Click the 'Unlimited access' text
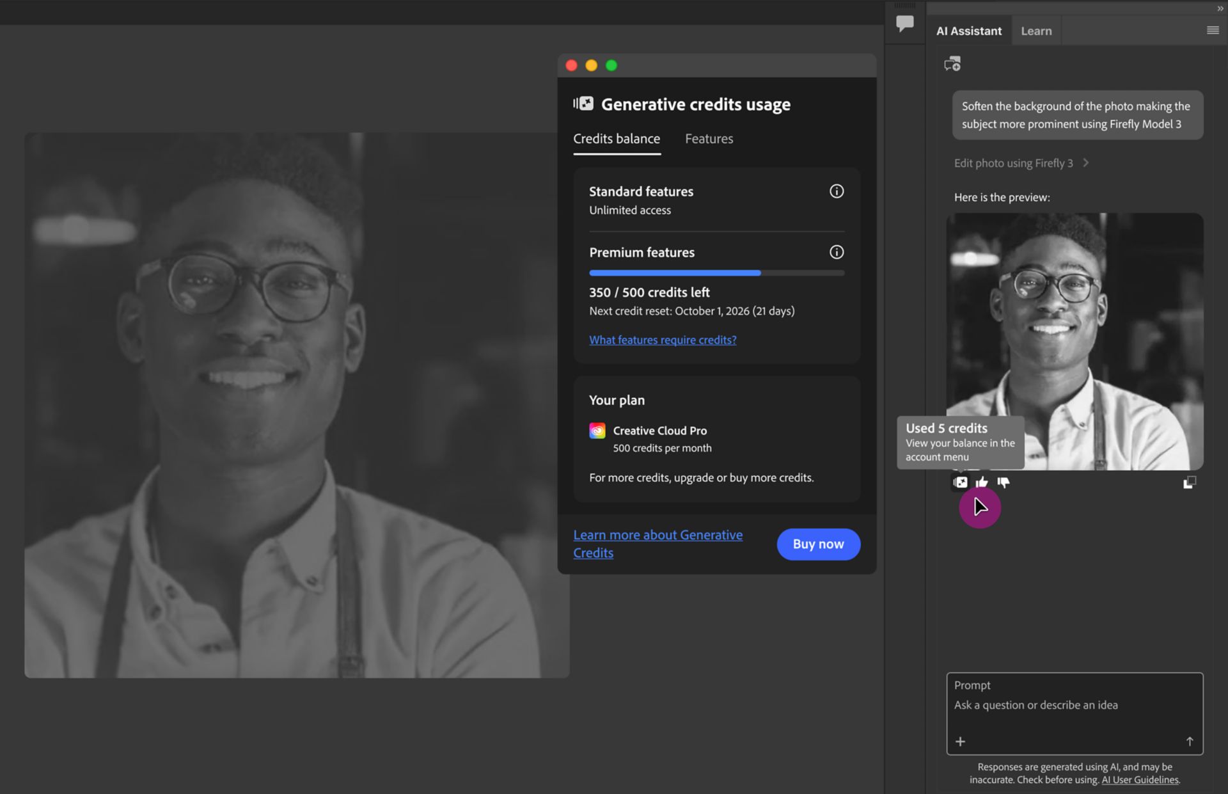This screenshot has height=794, width=1228. (630, 210)
